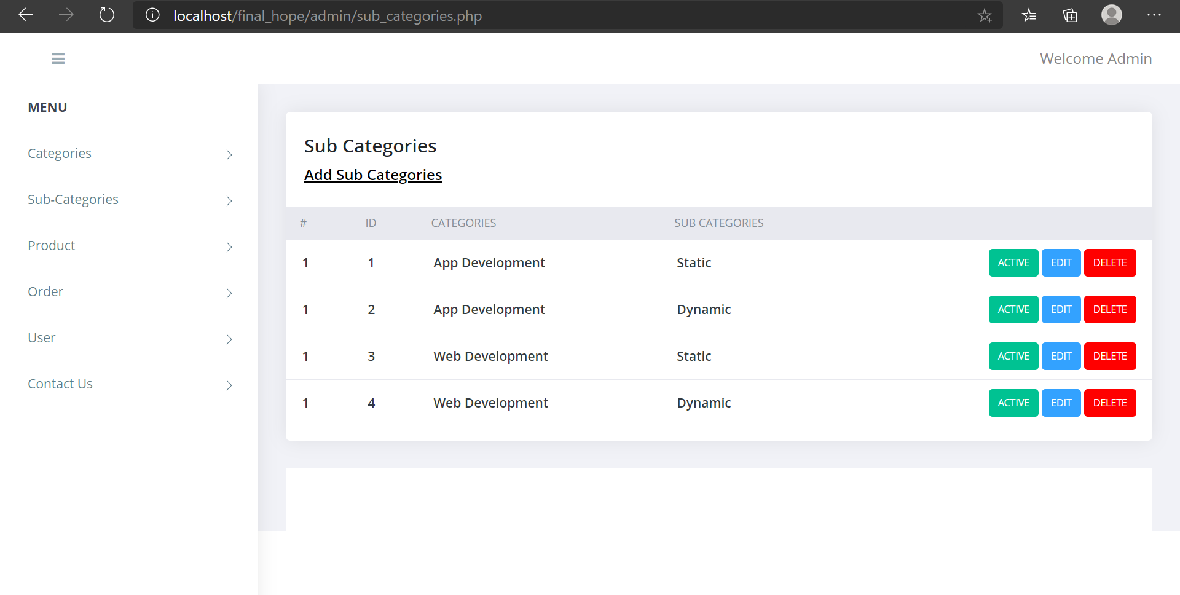The height and width of the screenshot is (595, 1180).
Task: Expand the Order menu chevron
Action: tap(229, 293)
